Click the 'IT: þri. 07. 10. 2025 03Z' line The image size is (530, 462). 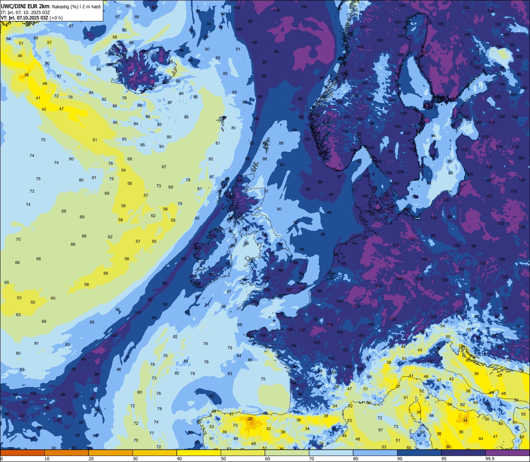tap(26, 12)
